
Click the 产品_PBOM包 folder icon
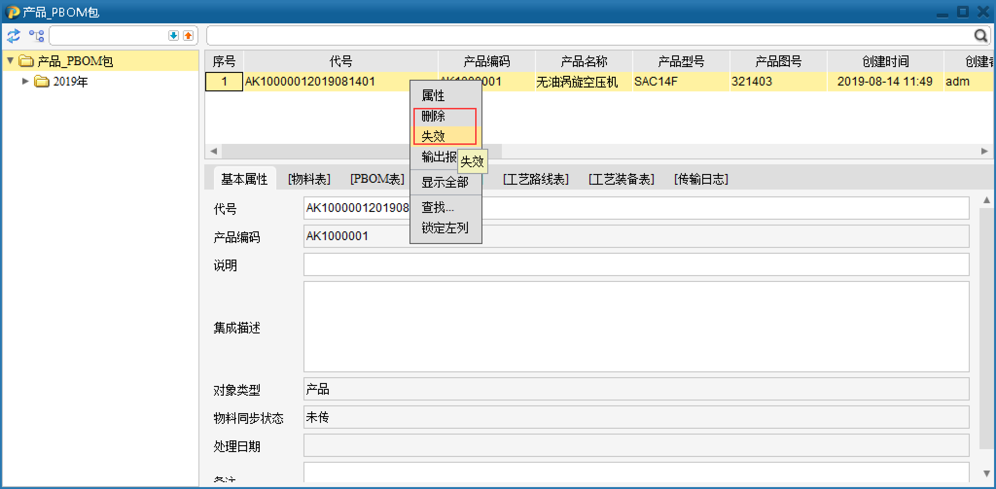[x=26, y=61]
